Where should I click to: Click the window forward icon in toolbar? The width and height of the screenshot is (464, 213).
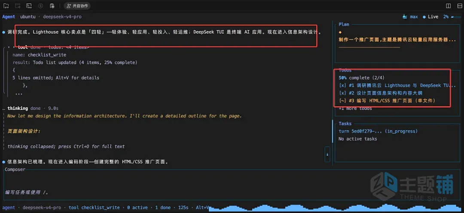(x=18, y=6)
